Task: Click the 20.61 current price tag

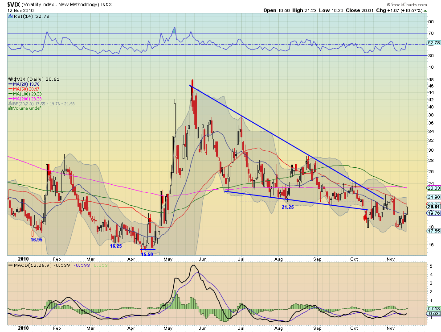Action: [433, 207]
